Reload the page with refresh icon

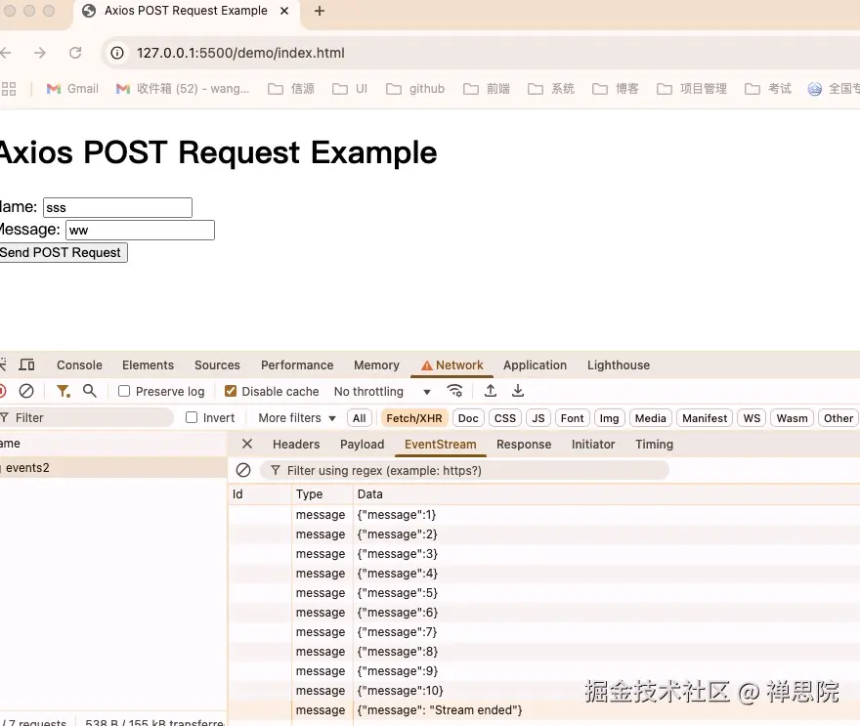coord(75,53)
